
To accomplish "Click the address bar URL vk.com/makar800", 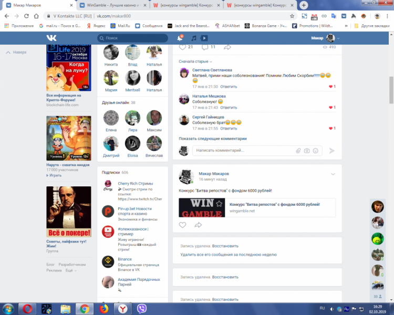I will pyautogui.click(x=113, y=16).
